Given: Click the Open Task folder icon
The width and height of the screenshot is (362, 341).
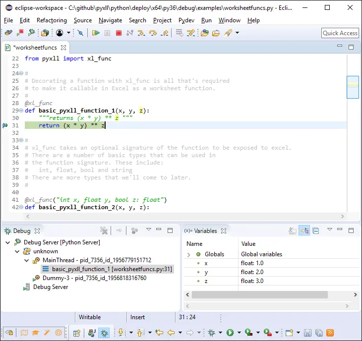Looking at the screenshot, I should point(204,33).
